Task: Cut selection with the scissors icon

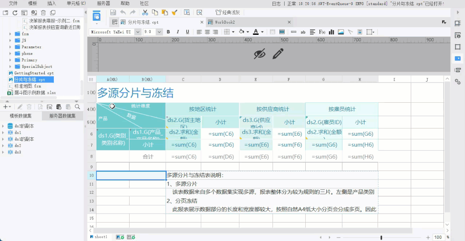Action: 145,12
